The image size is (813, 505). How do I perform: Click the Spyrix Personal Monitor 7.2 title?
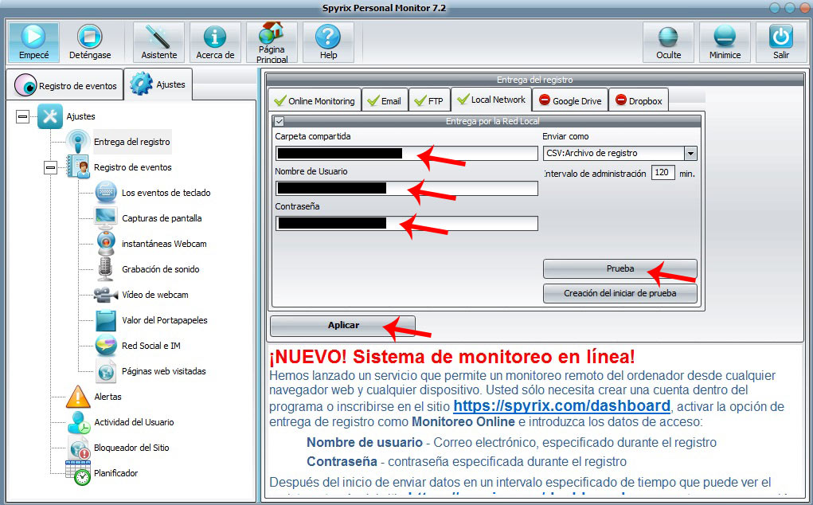point(385,8)
